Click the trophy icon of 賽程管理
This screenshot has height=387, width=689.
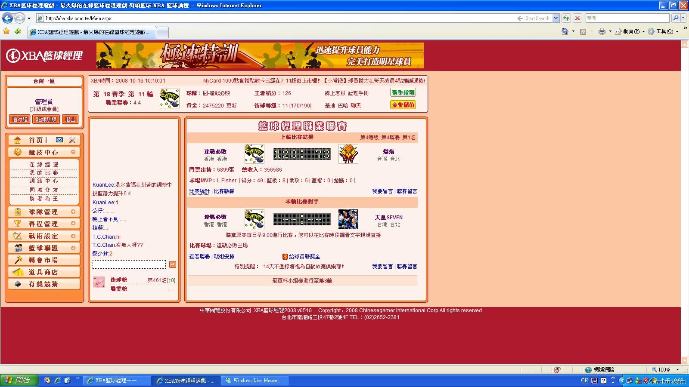18,224
